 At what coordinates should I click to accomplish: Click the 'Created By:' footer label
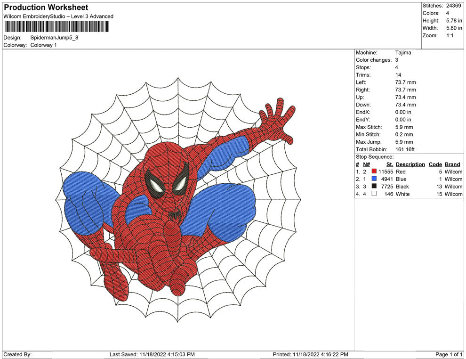[x=17, y=355]
